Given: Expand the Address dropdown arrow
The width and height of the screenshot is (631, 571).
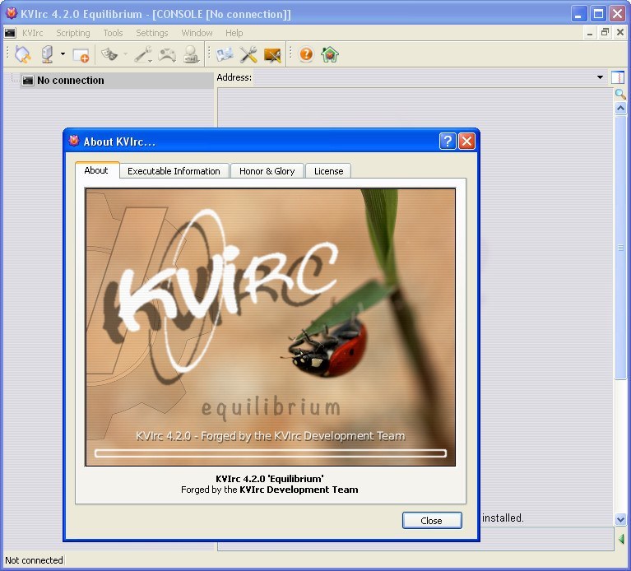Looking at the screenshot, I should click(600, 77).
